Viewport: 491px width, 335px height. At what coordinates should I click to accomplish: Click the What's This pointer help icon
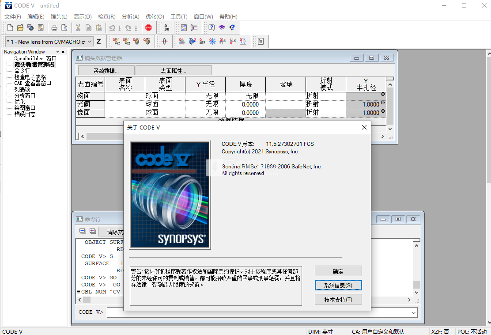click(x=232, y=27)
